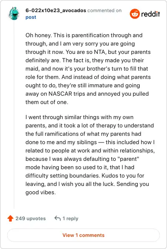Click the 'Sending you good vibes' sentence
167x249 pixels.
pyautogui.click(x=87, y=188)
